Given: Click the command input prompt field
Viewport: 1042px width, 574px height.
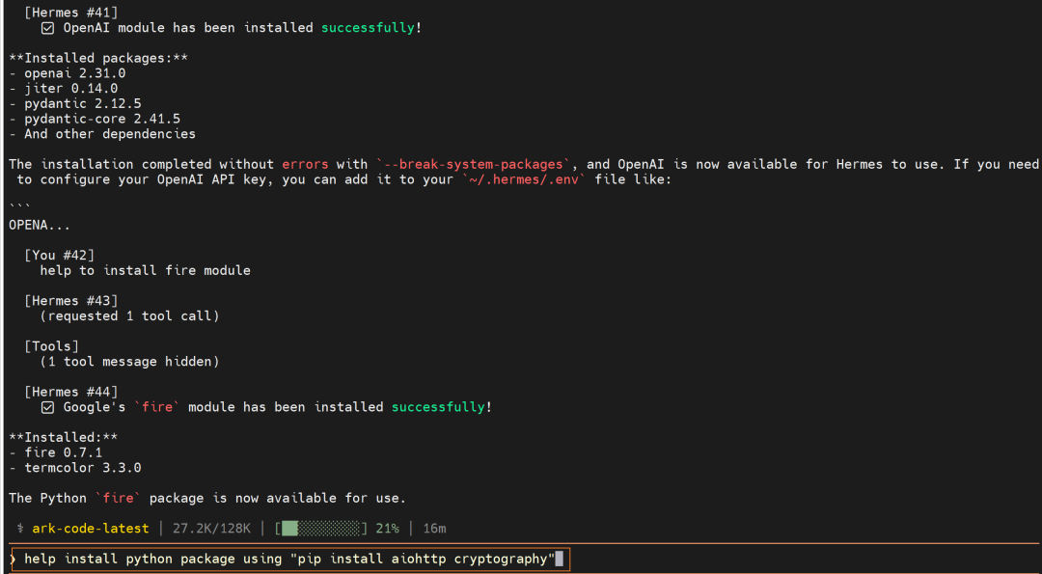Looking at the screenshot, I should pyautogui.click(x=289, y=559).
